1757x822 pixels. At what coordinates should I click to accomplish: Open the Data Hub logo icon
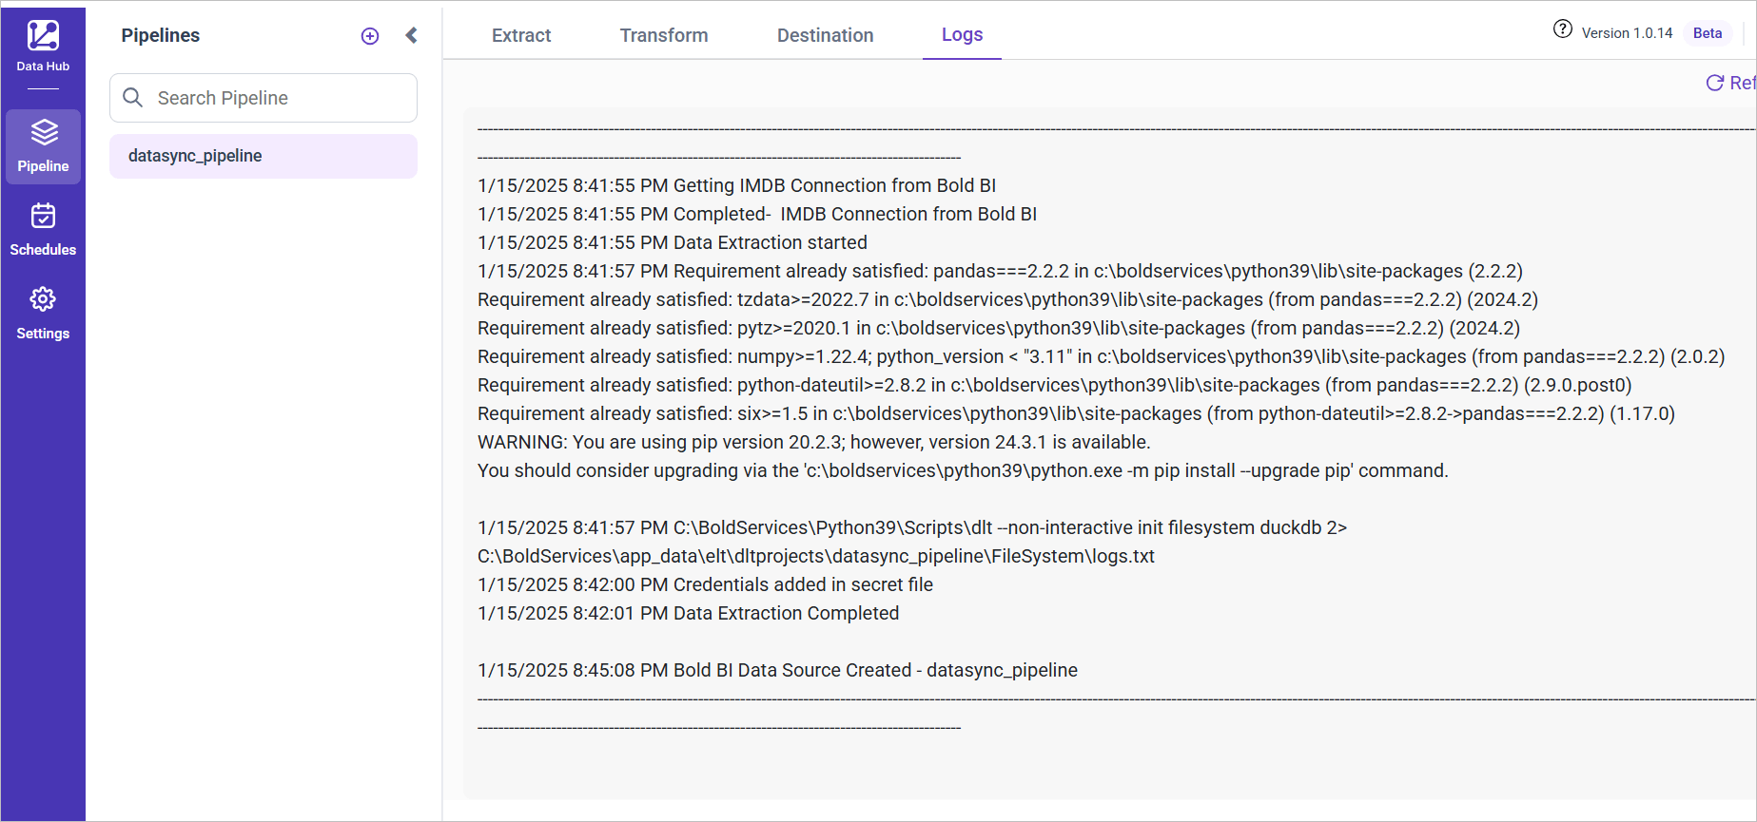(x=43, y=36)
